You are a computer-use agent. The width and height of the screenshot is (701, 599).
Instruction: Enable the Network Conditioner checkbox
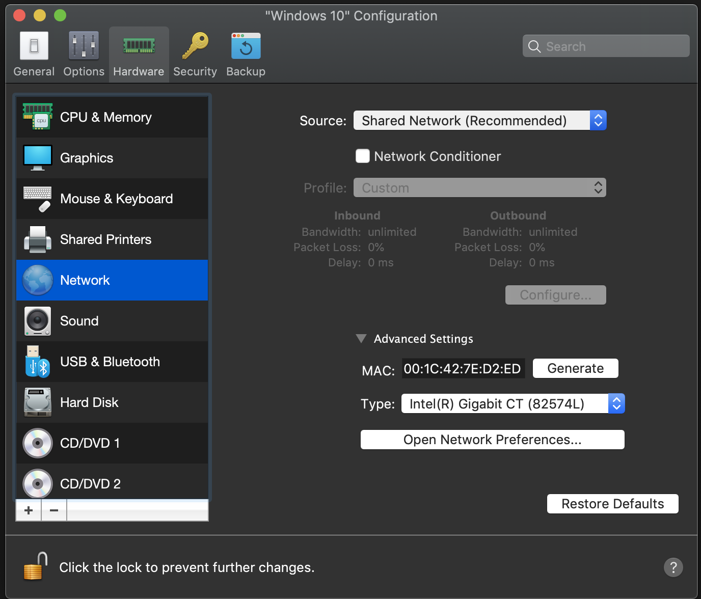pos(363,156)
